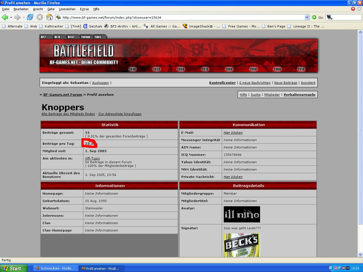This screenshot has width=363, height=272.
Task: Click the green Back arrow button
Action: tap(5, 17)
